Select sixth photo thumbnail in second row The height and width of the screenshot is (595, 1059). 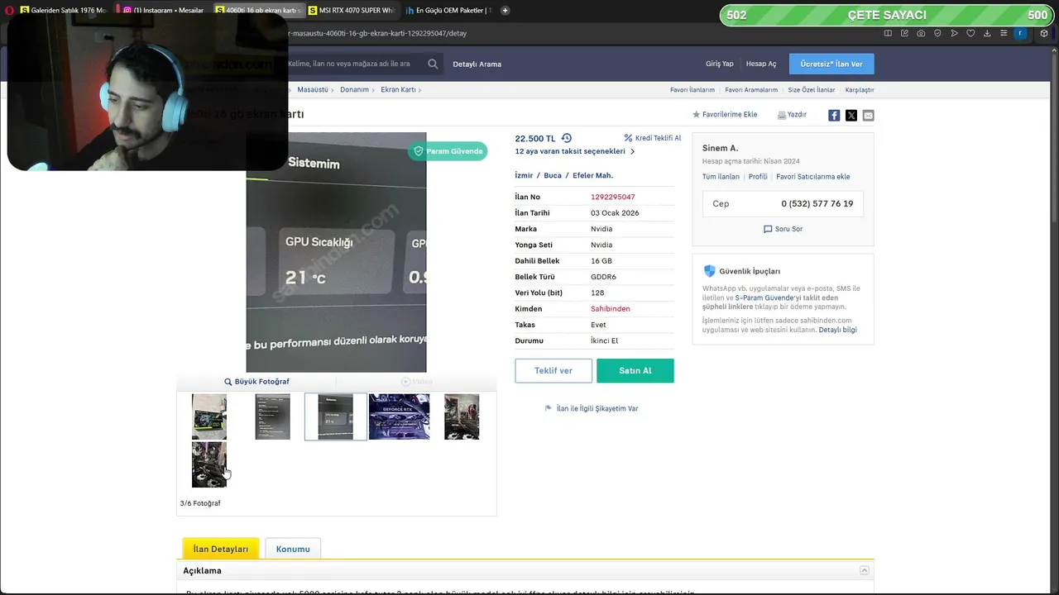209,464
